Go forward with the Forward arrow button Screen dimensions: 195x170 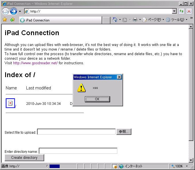pyautogui.click(x=13, y=11)
